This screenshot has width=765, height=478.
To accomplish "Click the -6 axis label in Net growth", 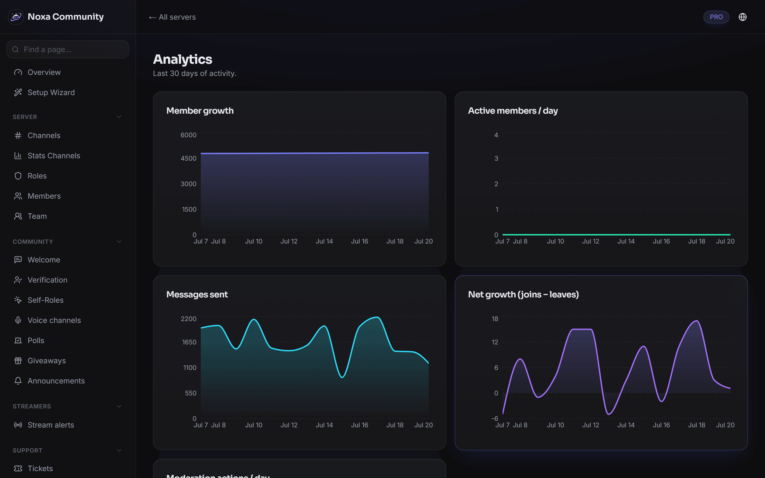I will tap(495, 419).
